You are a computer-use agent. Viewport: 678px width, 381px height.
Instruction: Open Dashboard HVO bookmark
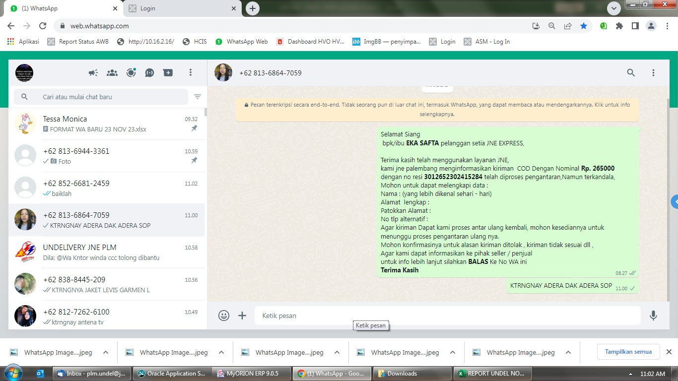pos(310,42)
